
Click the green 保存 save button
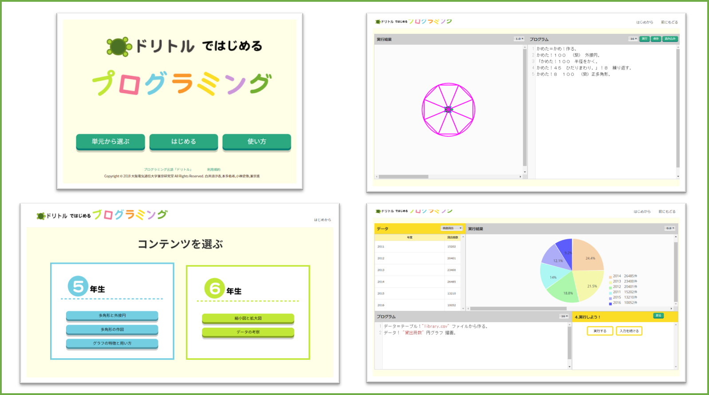tap(656, 39)
